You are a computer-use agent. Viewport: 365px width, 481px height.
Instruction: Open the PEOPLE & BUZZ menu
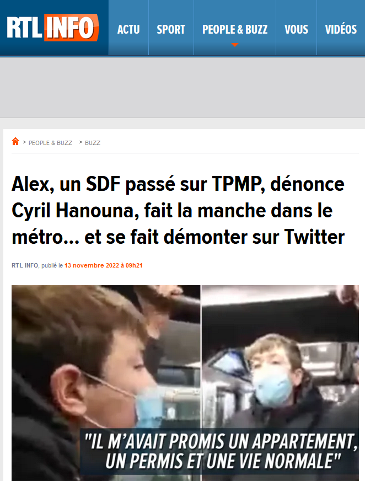click(235, 29)
